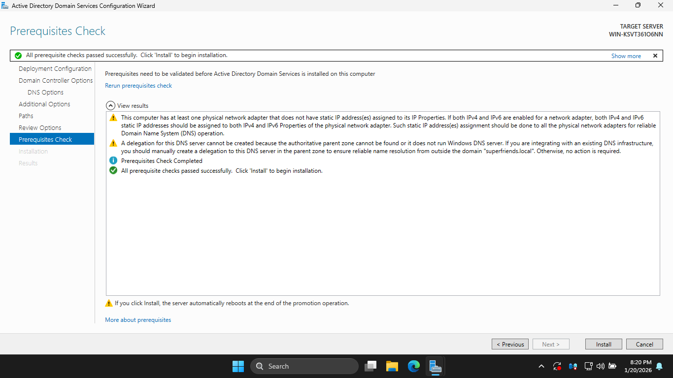The image size is (673, 378).
Task: Launch Microsoft Edge from the taskbar
Action: click(413, 366)
